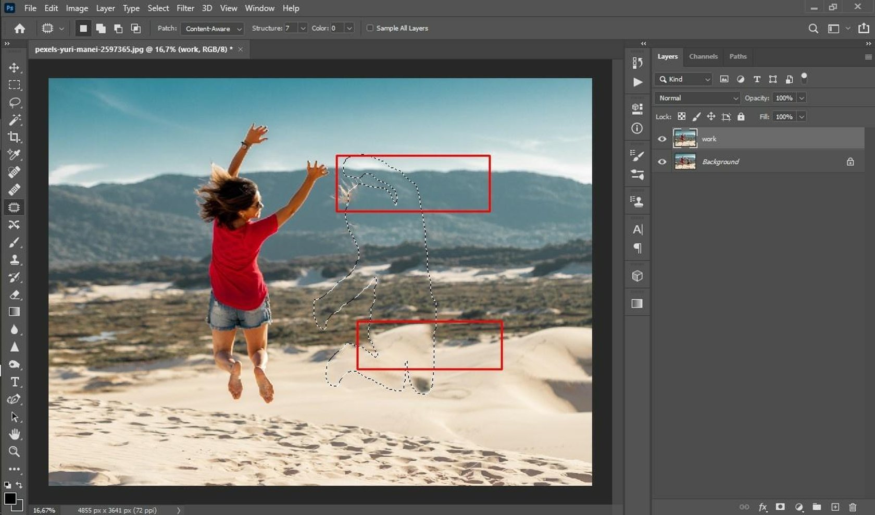Viewport: 875px width, 515px height.
Task: Select the Zoom tool in toolbar
Action: 14,451
